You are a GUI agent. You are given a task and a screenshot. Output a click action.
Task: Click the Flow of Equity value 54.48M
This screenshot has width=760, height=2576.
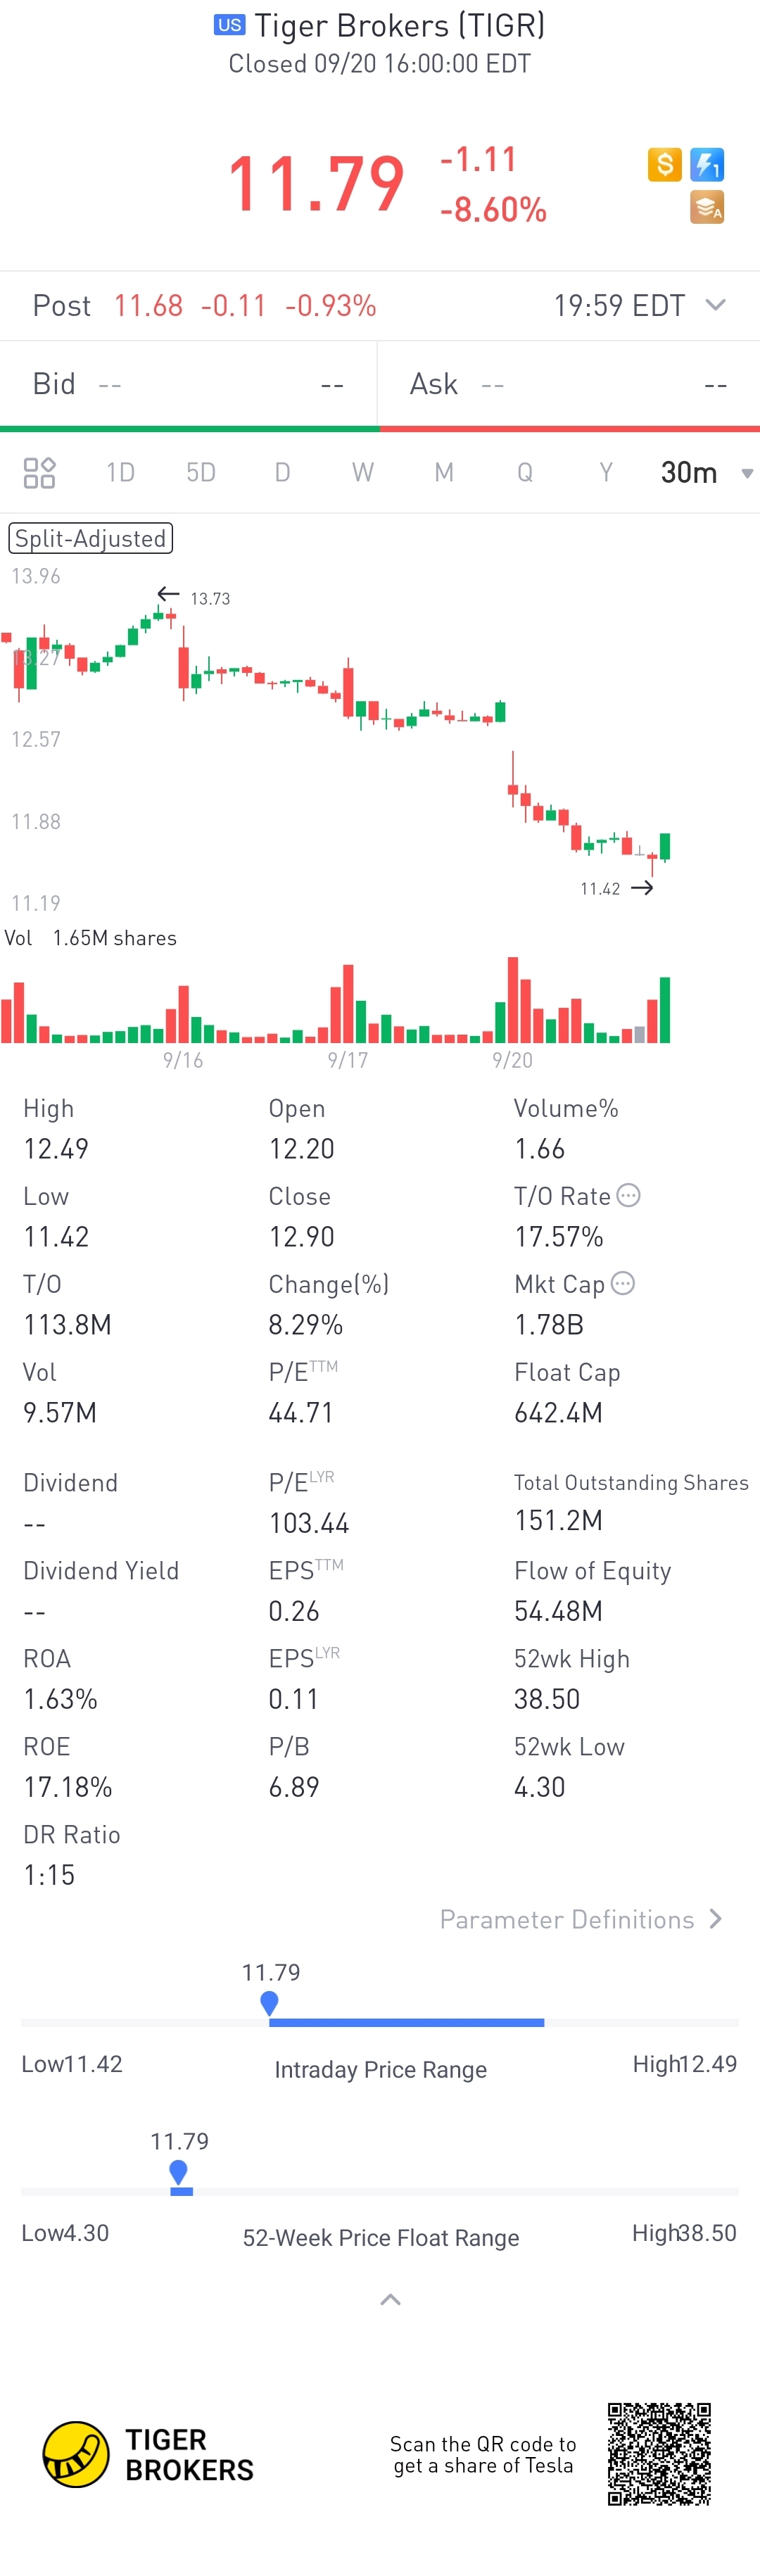coord(558,1611)
